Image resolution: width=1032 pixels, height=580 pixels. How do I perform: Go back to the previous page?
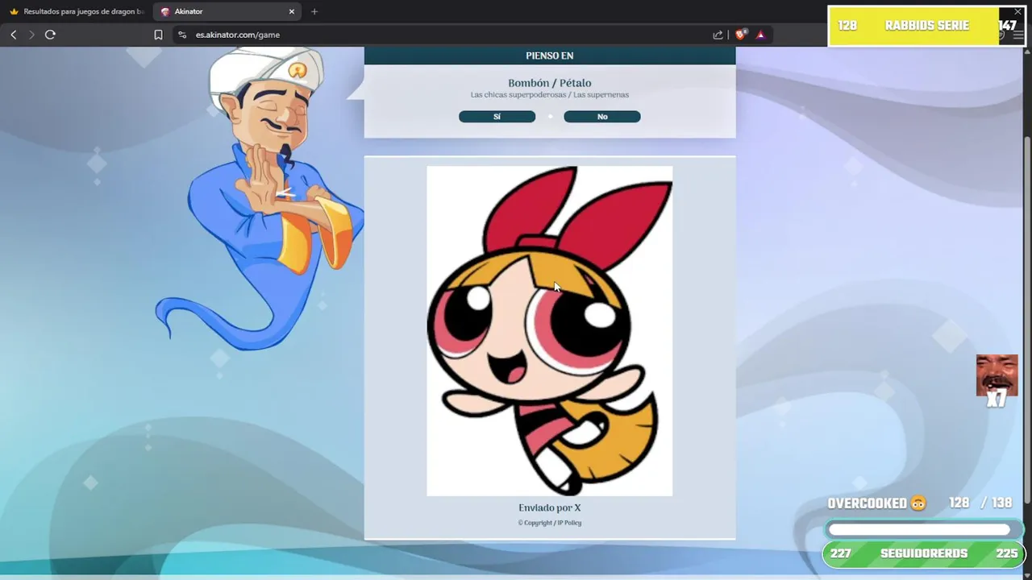coord(13,35)
